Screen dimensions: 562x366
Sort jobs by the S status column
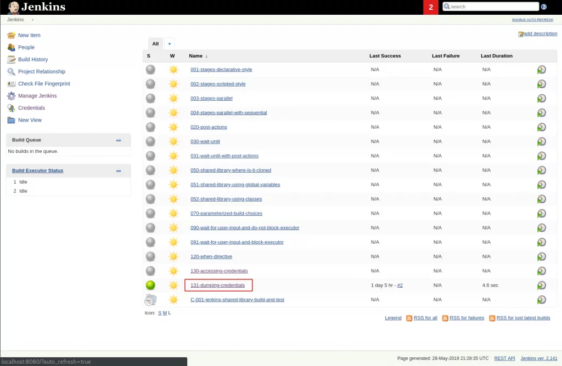148,56
